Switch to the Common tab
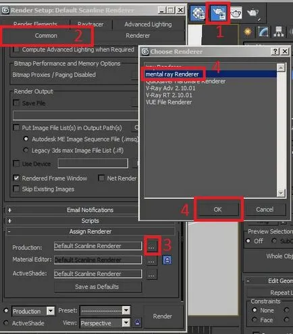Image resolution: width=293 pixels, height=334 pixels. click(x=46, y=36)
